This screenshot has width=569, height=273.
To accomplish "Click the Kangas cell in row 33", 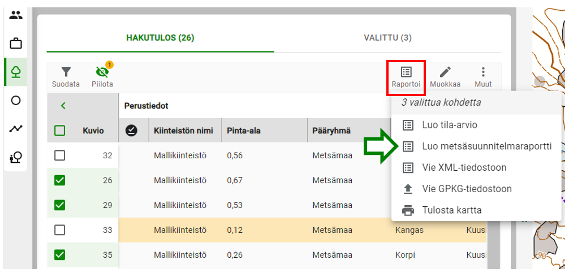I will pyautogui.click(x=409, y=230).
